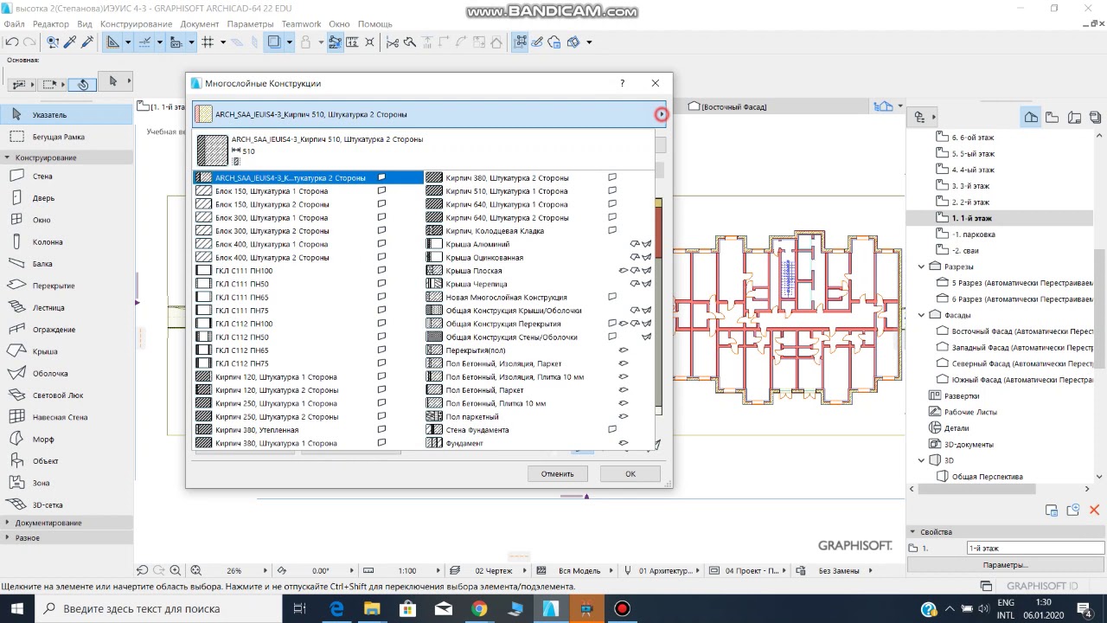Viewport: 1107px width, 623px height.
Task: Select the Дверь (Door) tool
Action: coord(42,198)
